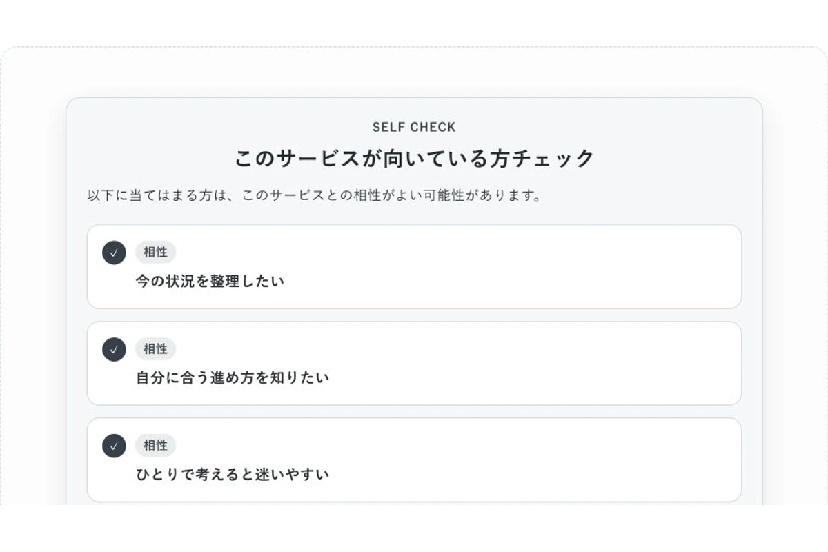Toggle the checkmark beside 今の状況を整理したい
The height and width of the screenshot is (552, 828).
(114, 253)
